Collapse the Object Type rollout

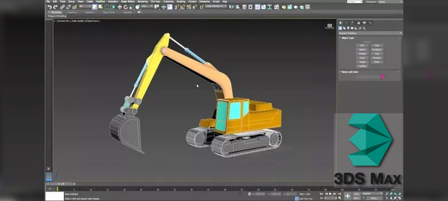pyautogui.click(x=348, y=38)
